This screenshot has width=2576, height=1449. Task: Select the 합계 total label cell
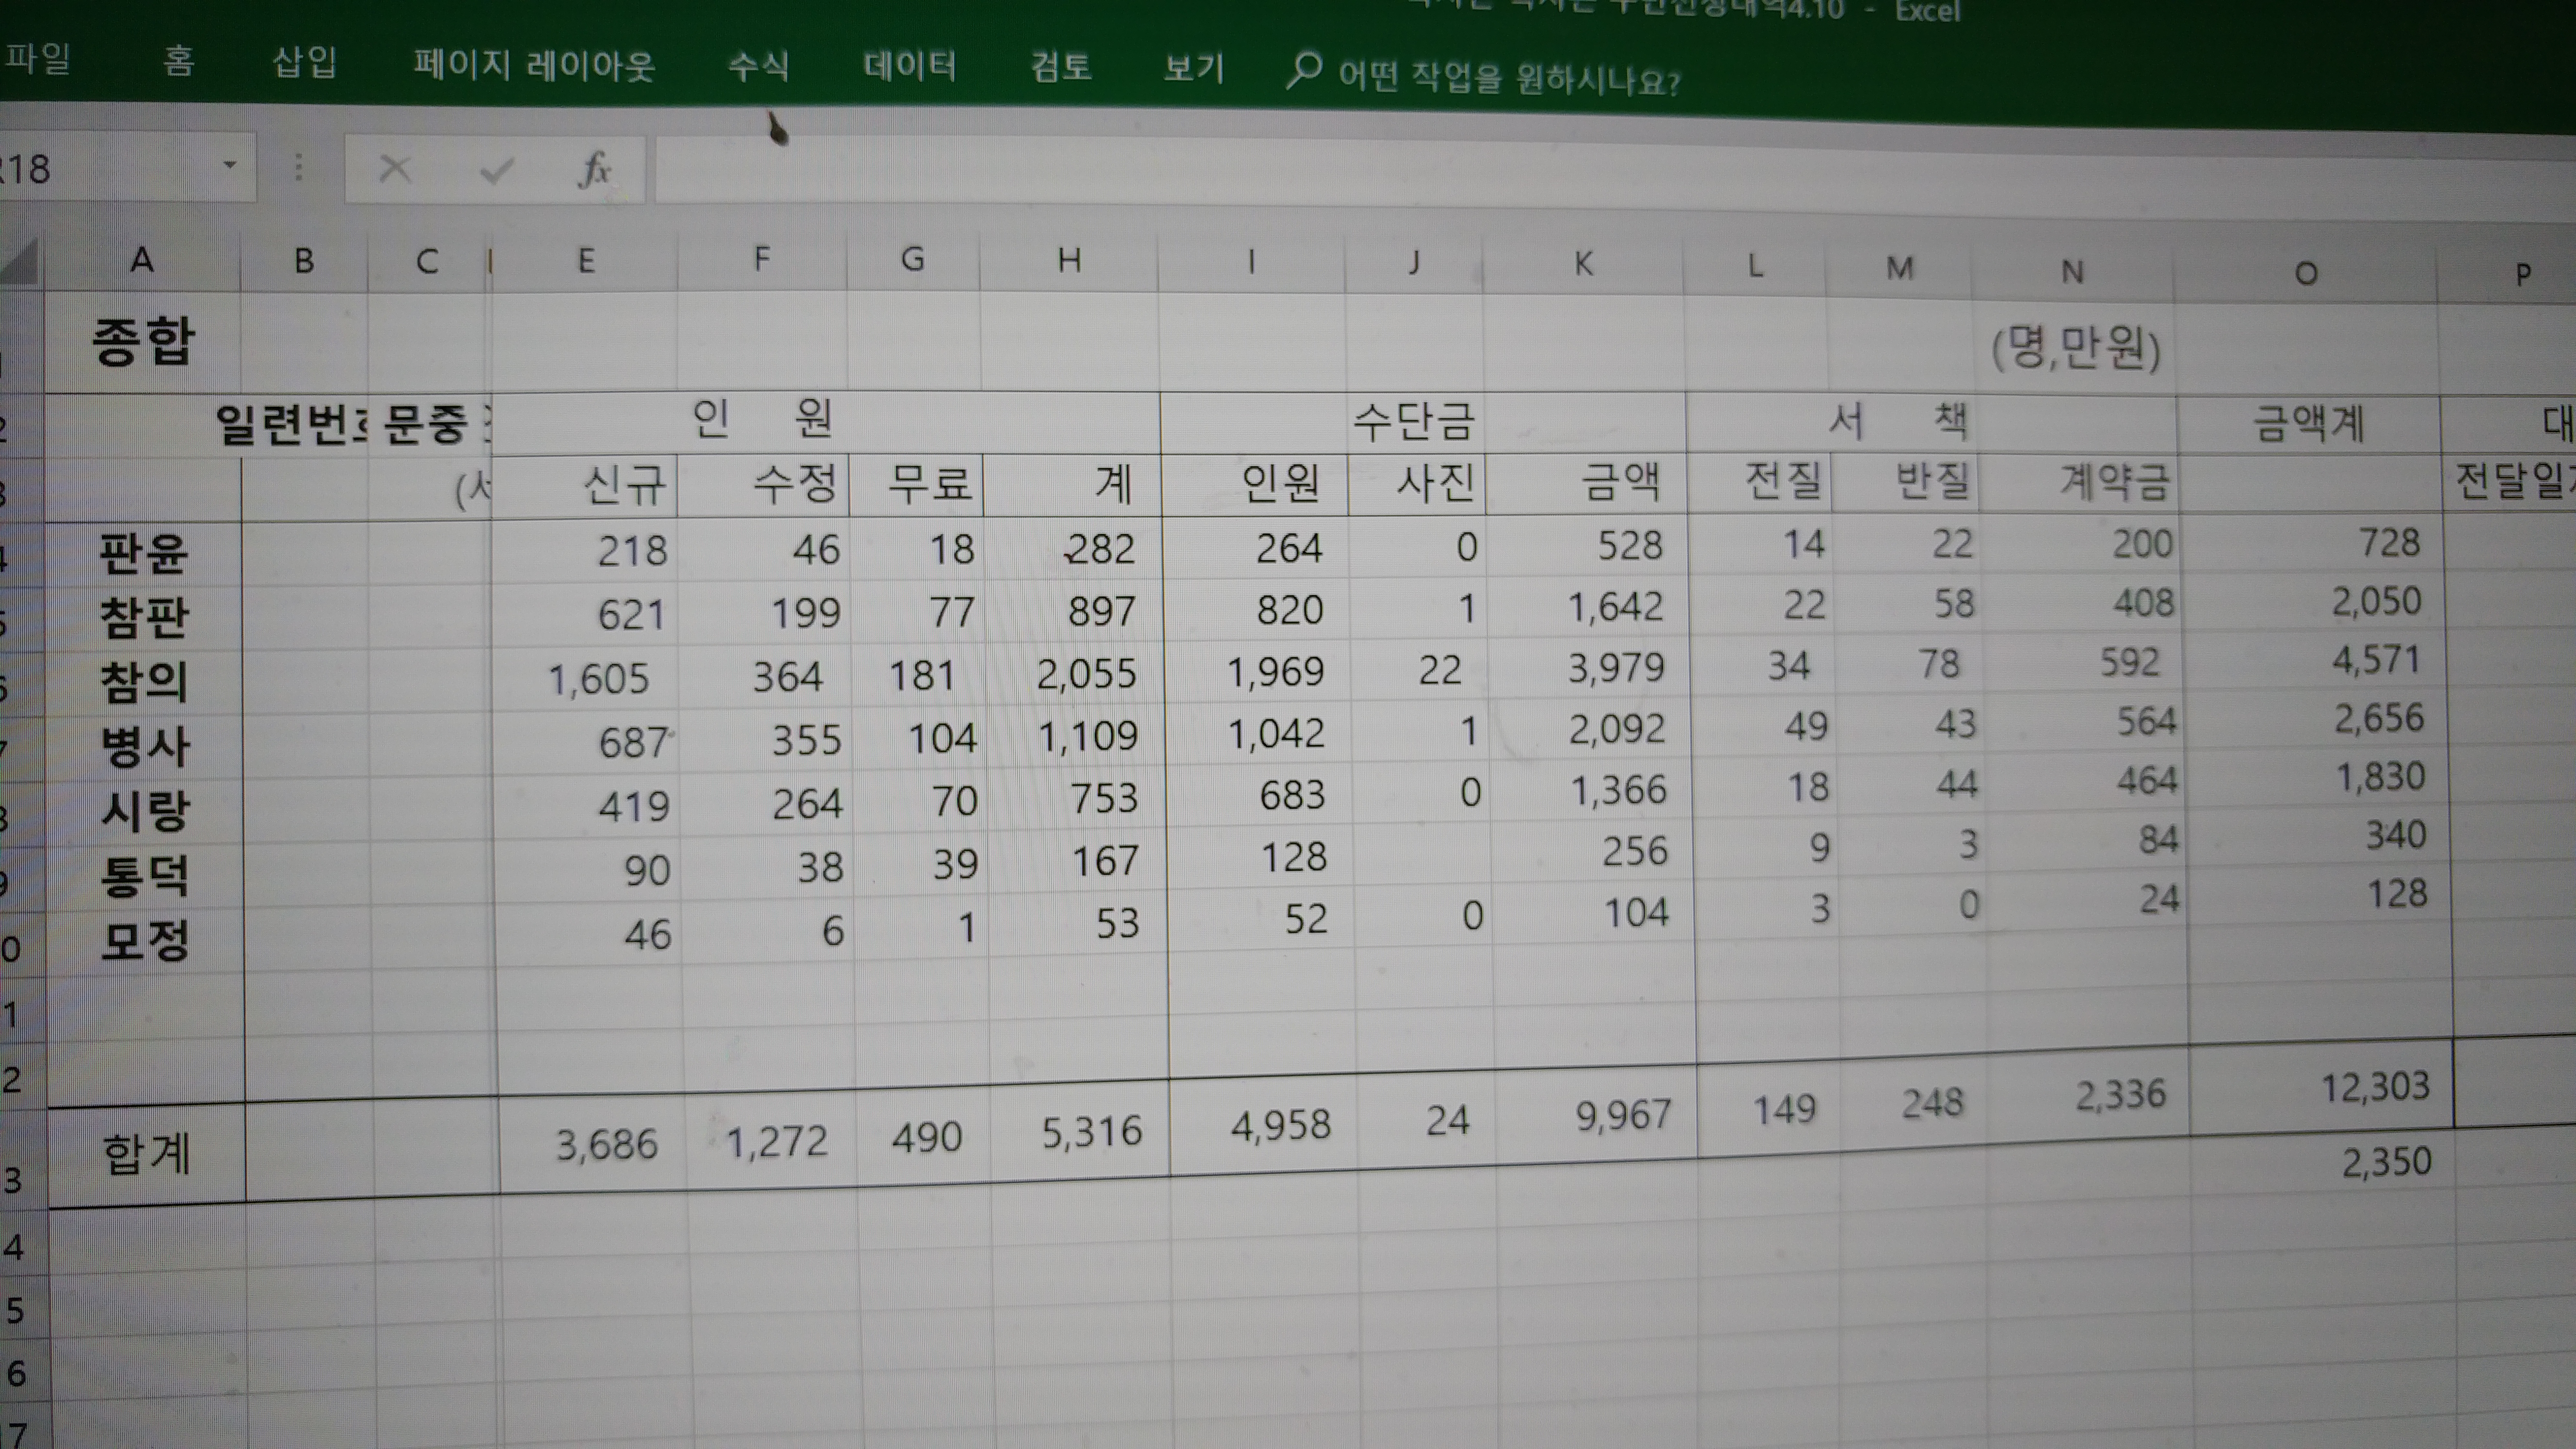146,1155
